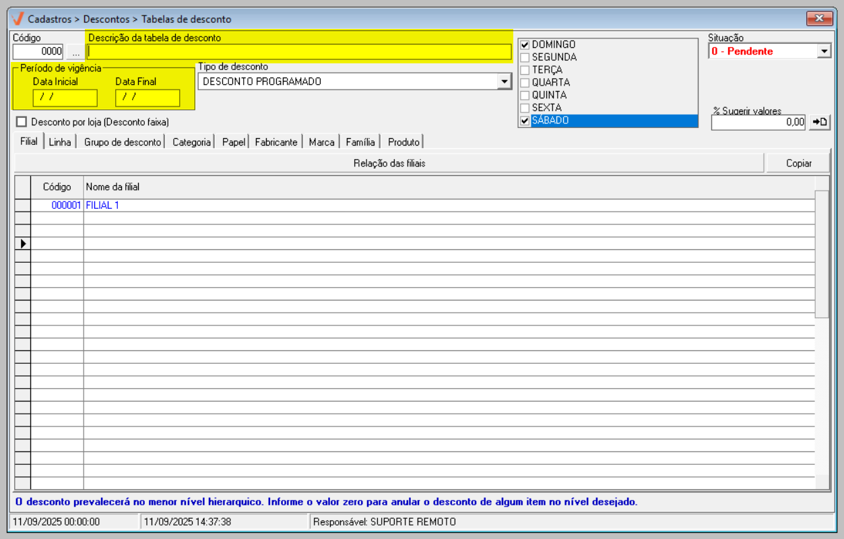The image size is (844, 539).
Task: Click the apply suggested values arrow button
Action: pyautogui.click(x=820, y=122)
